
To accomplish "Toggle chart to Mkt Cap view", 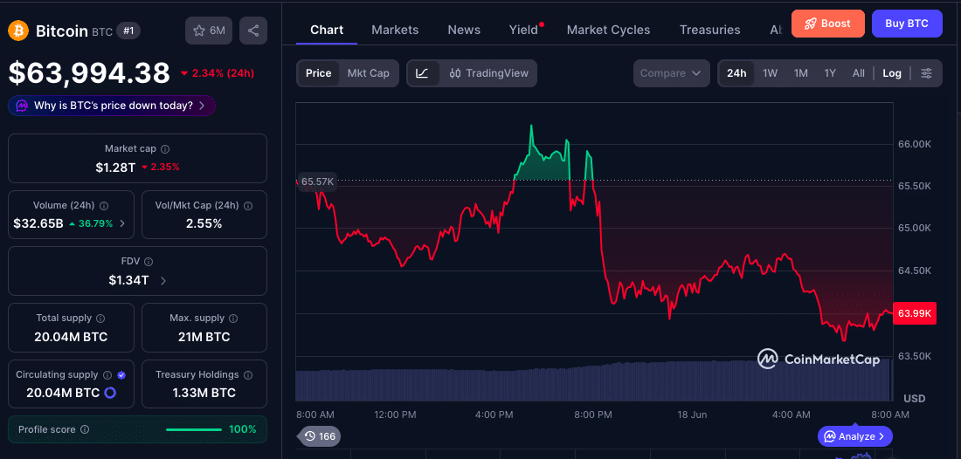I will point(369,73).
